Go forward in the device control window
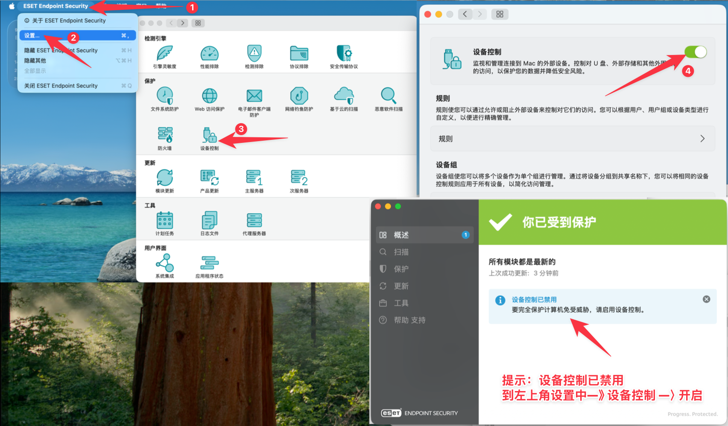This screenshot has height=426, width=728. coord(479,14)
